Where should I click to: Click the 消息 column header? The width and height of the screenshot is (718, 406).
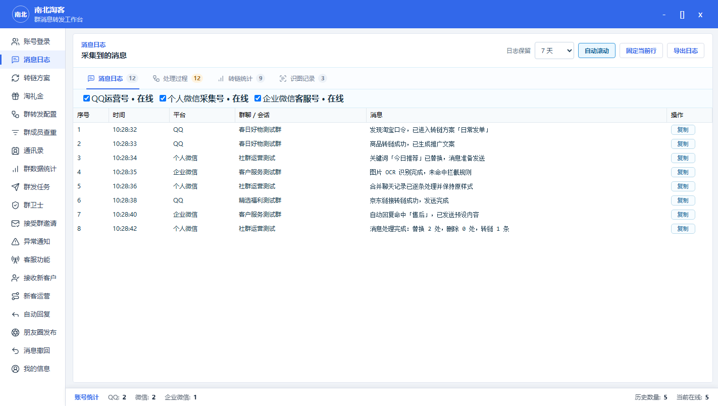click(x=517, y=115)
